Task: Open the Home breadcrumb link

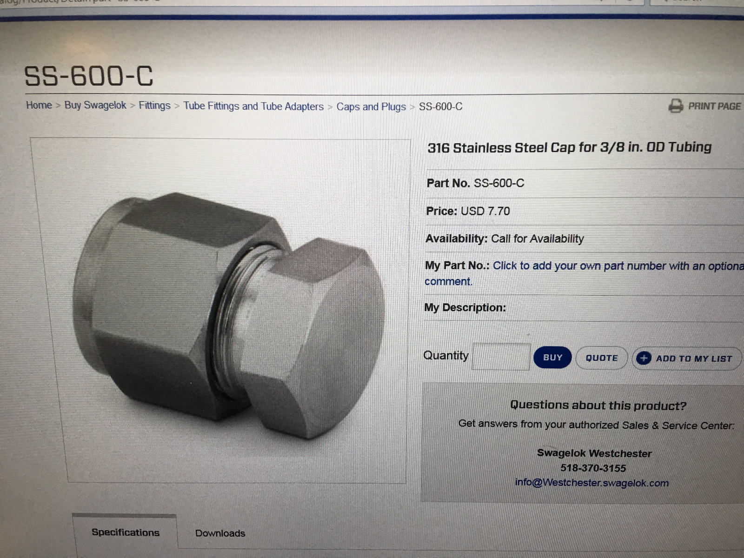Action: (39, 105)
